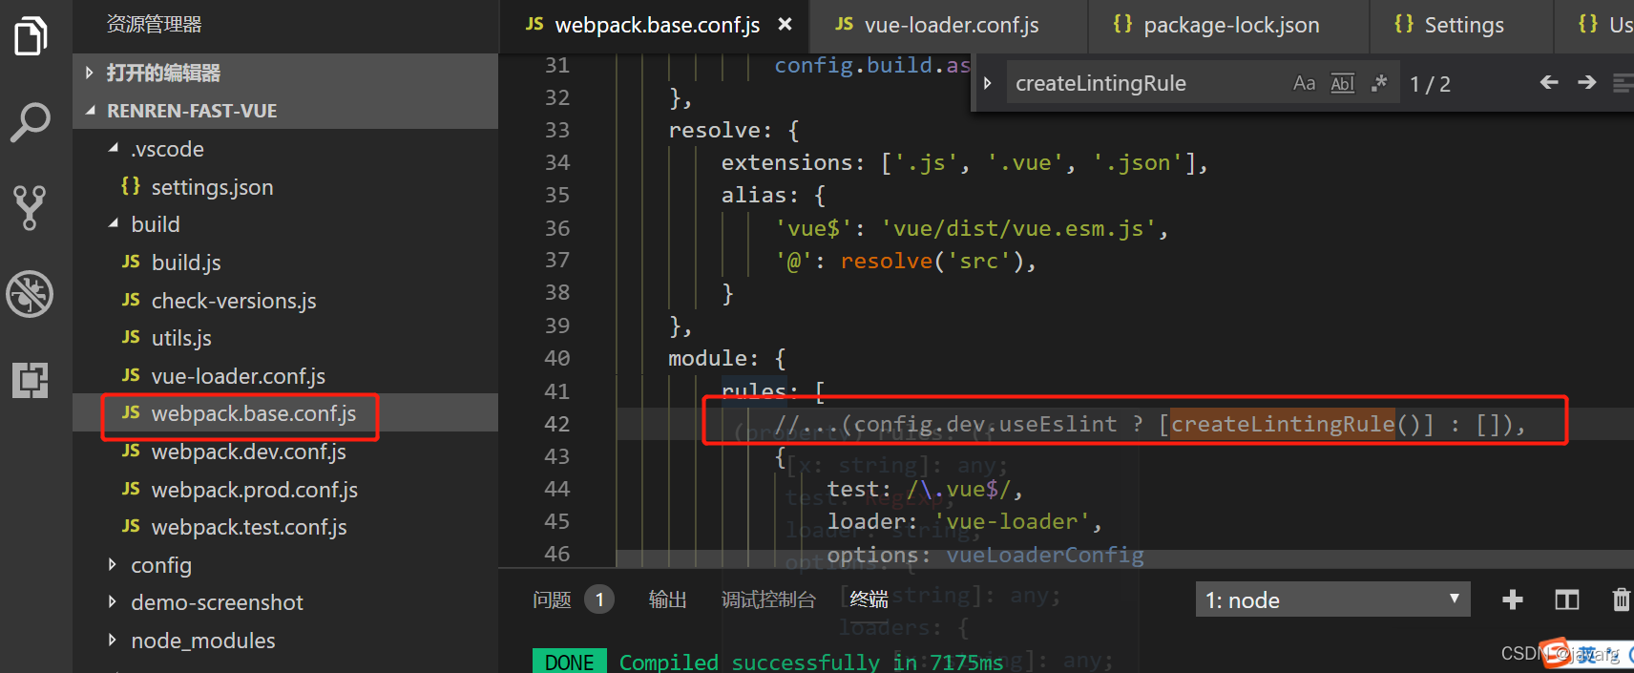Viewport: 1634px width, 673px height.
Task: Click the find match count '1 / 2'
Action: click(x=1430, y=84)
